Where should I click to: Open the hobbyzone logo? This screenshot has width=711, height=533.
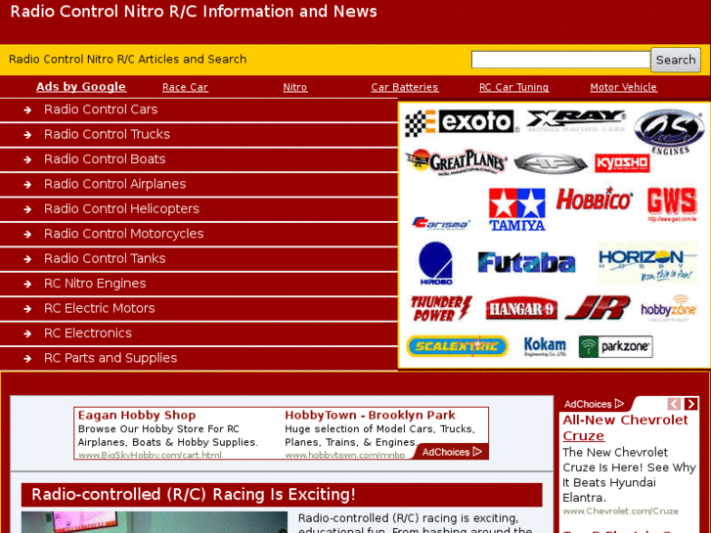(668, 308)
